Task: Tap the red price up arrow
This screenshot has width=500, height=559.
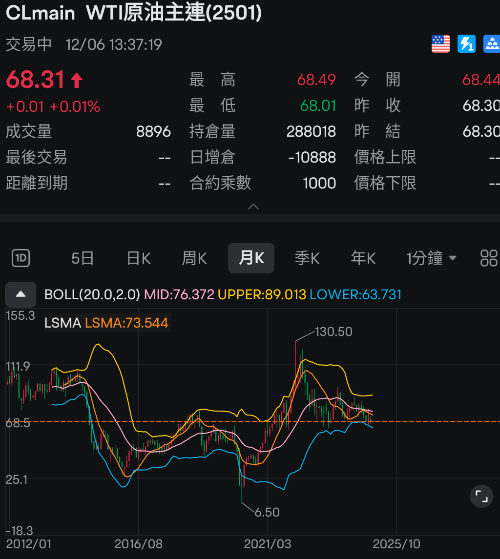Action: coord(77,80)
